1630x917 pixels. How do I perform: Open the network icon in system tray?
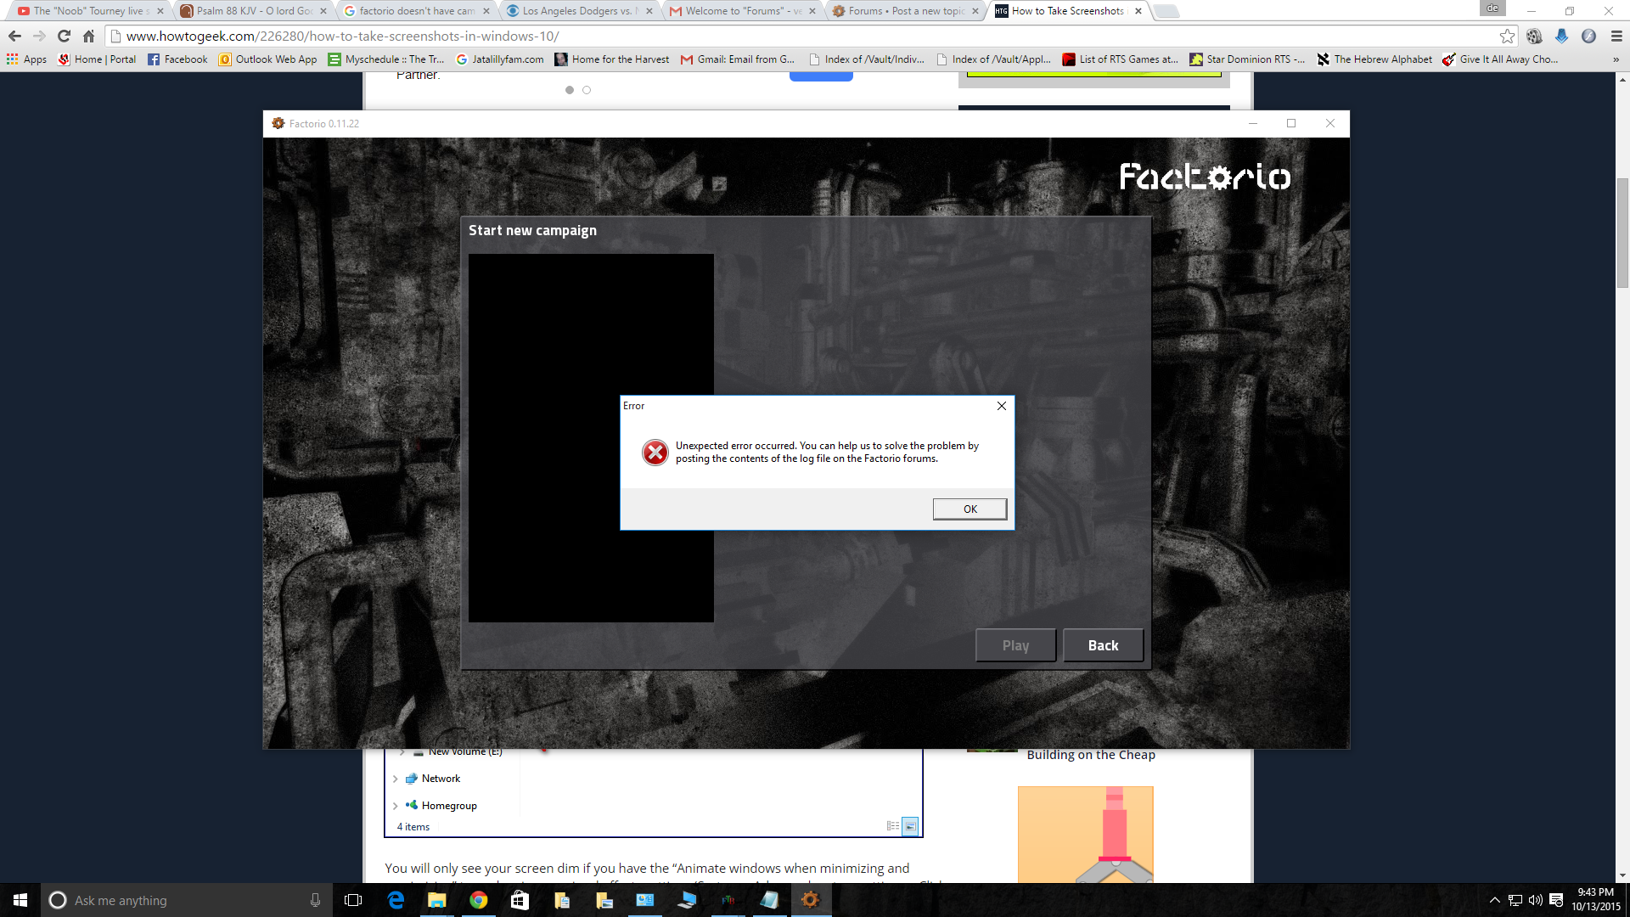[1515, 900]
